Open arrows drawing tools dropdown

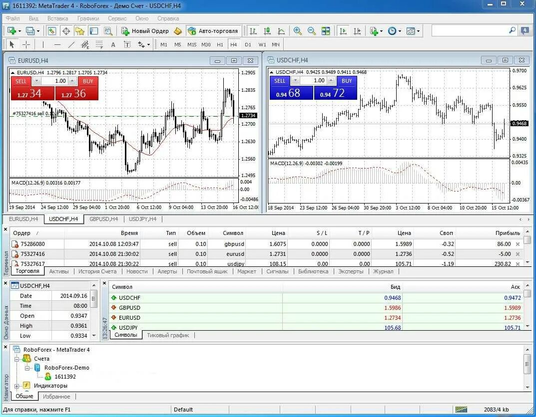click(148, 44)
